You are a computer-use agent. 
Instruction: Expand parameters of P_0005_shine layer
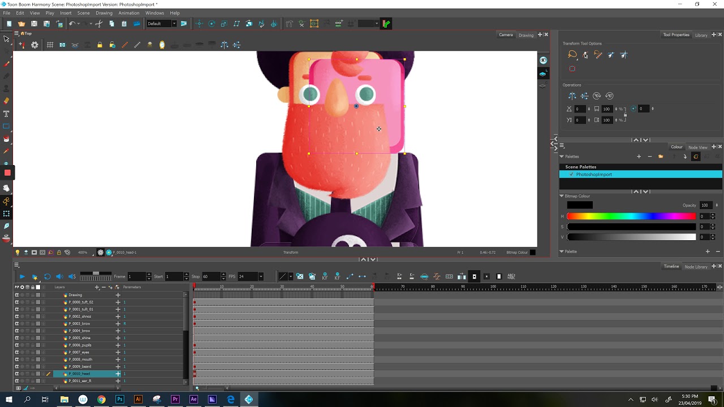[x=118, y=338]
